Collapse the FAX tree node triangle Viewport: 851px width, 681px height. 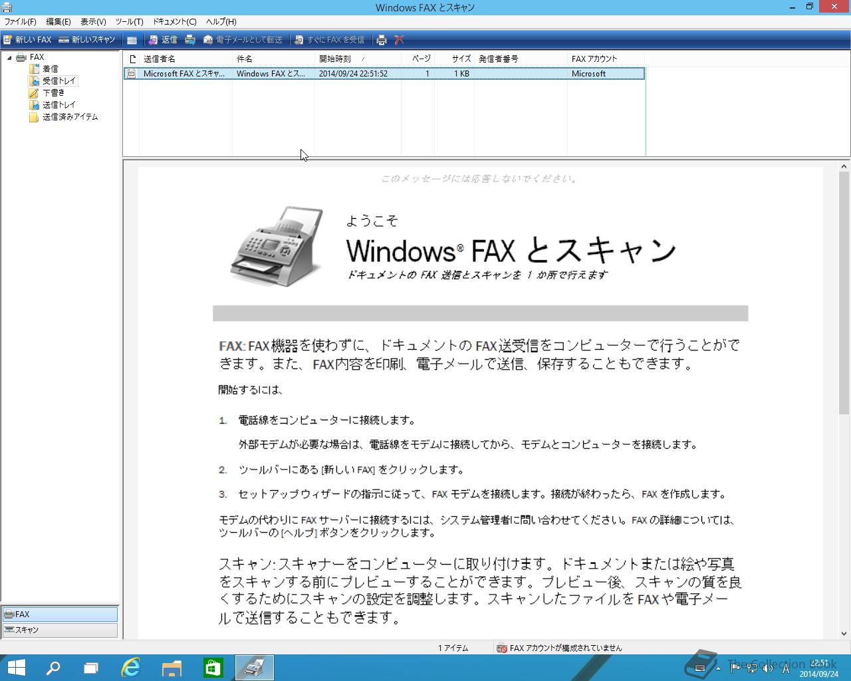click(9, 57)
